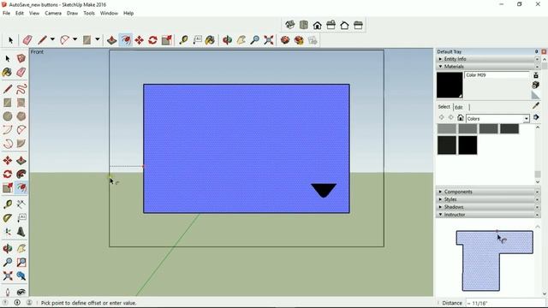Choose the Follow Me tool in left toolbar
The width and height of the screenshot is (548, 308).
click(21, 174)
